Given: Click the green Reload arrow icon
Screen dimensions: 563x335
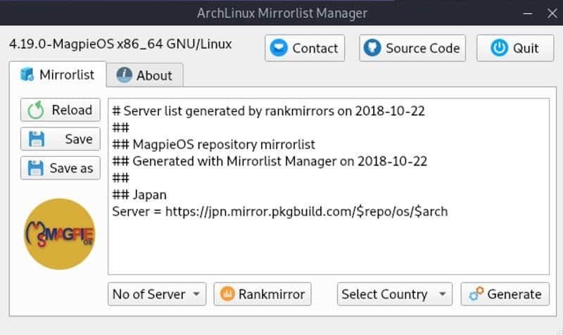Looking at the screenshot, I should [x=37, y=110].
